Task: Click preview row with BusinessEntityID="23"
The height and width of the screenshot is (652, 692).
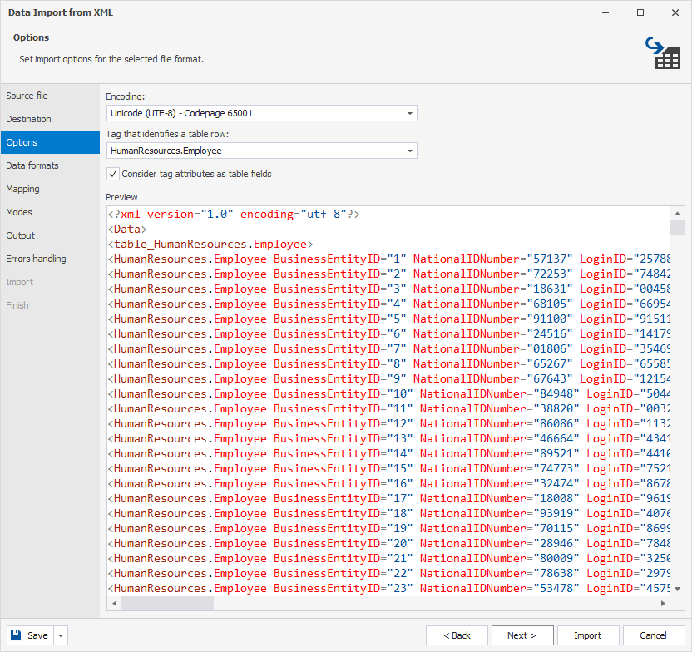Action: click(x=388, y=589)
